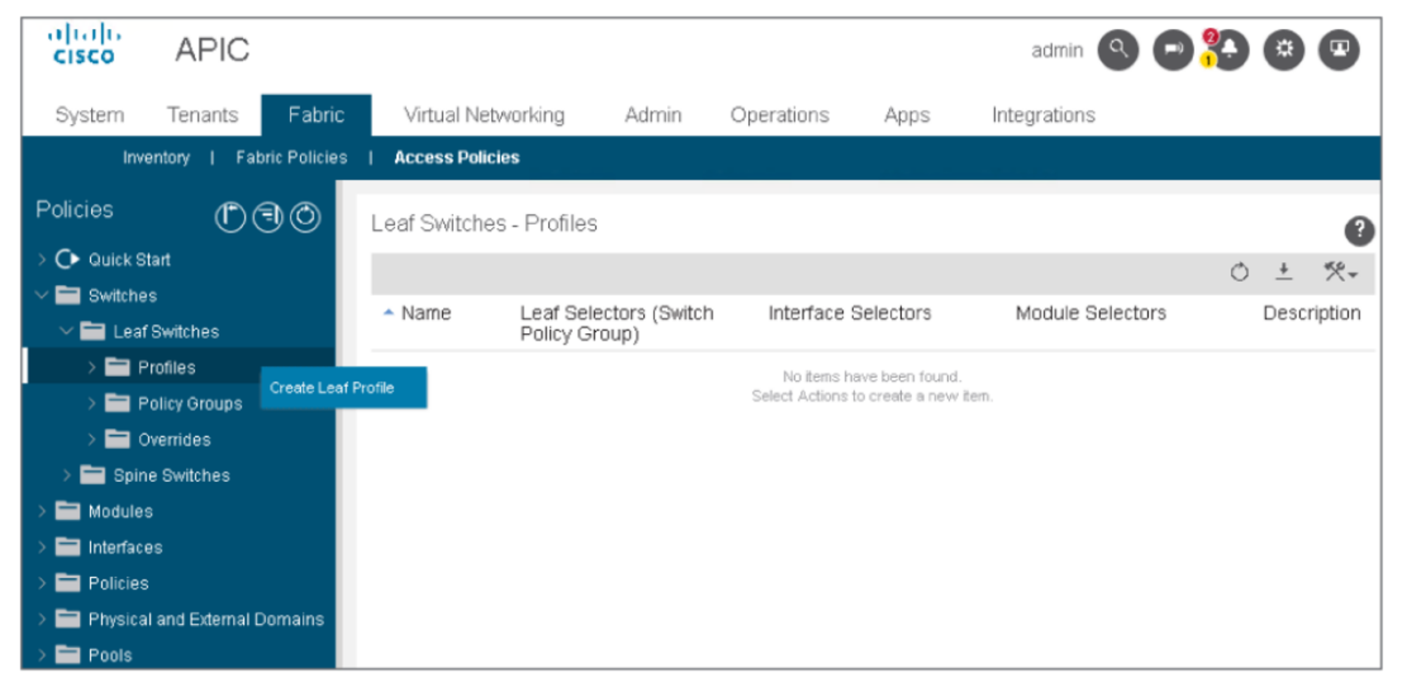Viewport: 1407px width, 682px height.
Task: Open the Operations tab
Action: tap(780, 115)
